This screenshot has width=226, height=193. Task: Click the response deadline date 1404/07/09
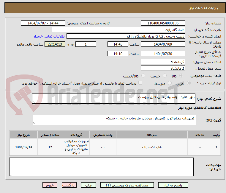point(163,44)
